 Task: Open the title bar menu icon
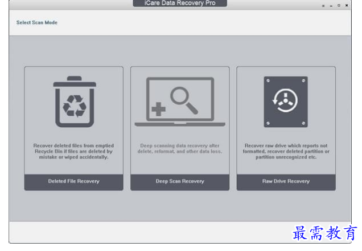pos(323,6)
